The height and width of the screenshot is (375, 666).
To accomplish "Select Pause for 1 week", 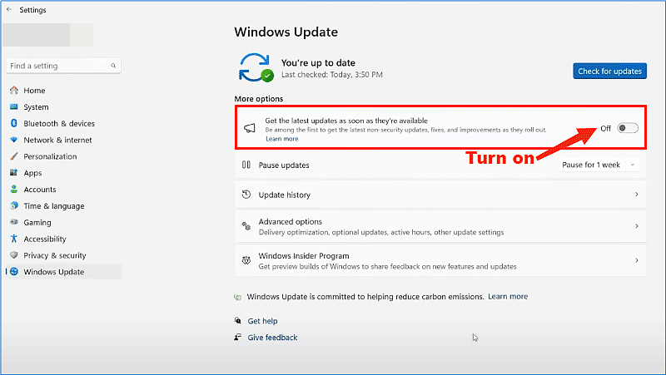I will coord(591,165).
